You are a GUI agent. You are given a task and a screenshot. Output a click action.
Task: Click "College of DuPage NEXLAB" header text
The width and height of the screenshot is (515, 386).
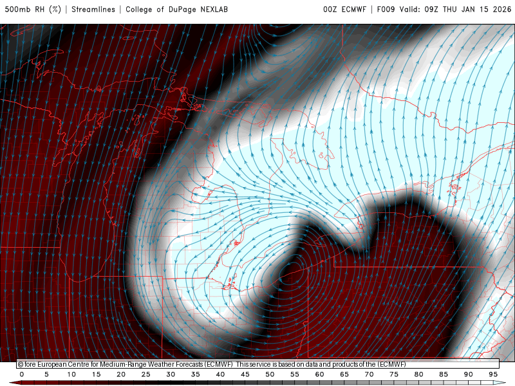(176, 10)
